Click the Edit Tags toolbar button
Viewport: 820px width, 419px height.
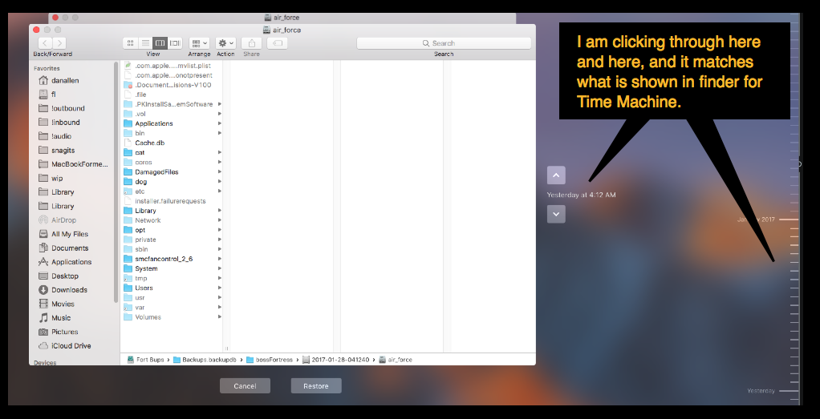coord(277,42)
